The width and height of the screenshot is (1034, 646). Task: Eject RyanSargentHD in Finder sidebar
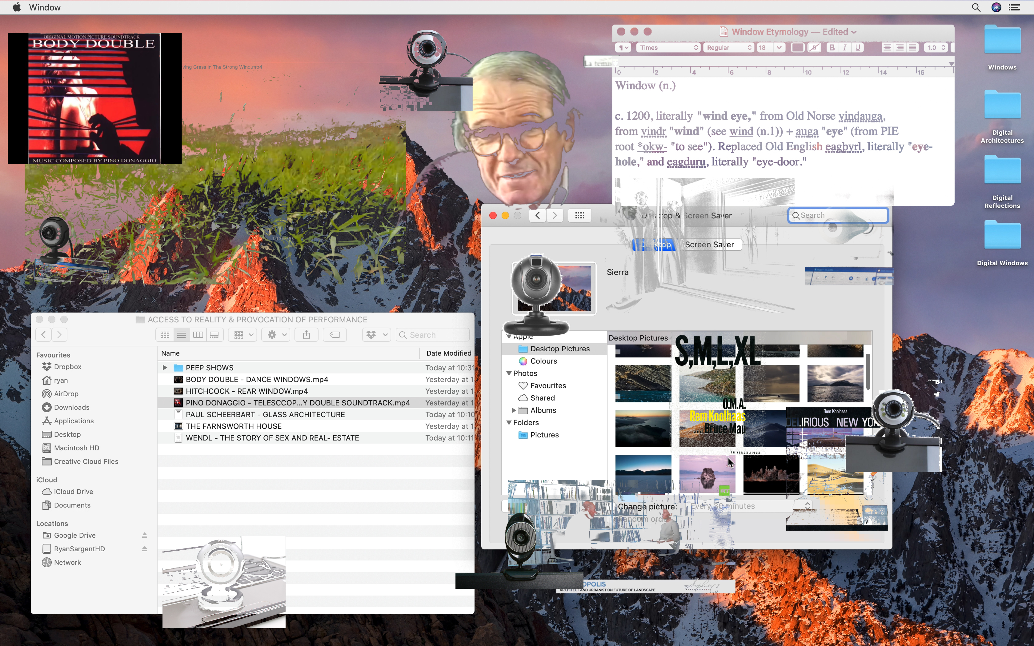(x=144, y=548)
